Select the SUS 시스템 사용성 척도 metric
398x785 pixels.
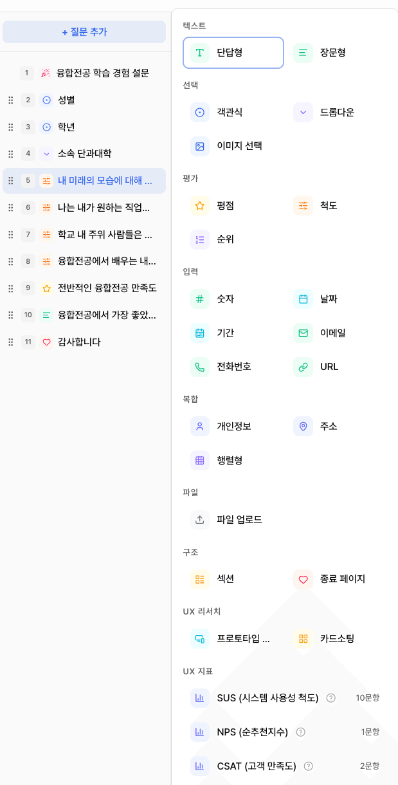click(x=200, y=698)
